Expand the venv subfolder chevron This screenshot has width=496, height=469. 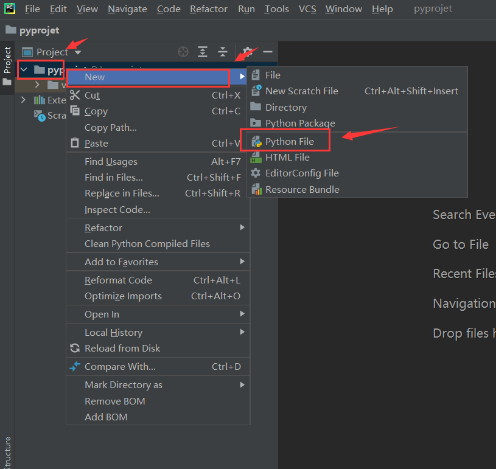37,85
